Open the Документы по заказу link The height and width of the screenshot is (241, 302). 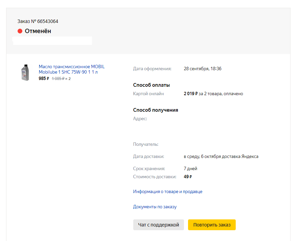pyautogui.click(x=155, y=207)
